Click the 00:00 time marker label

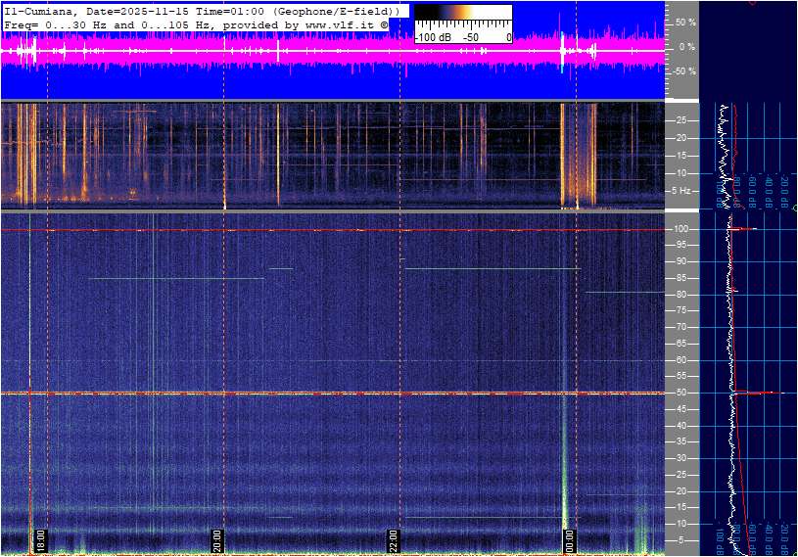[x=569, y=540]
